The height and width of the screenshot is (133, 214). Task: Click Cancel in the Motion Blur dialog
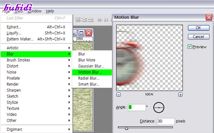pyautogui.click(x=199, y=37)
